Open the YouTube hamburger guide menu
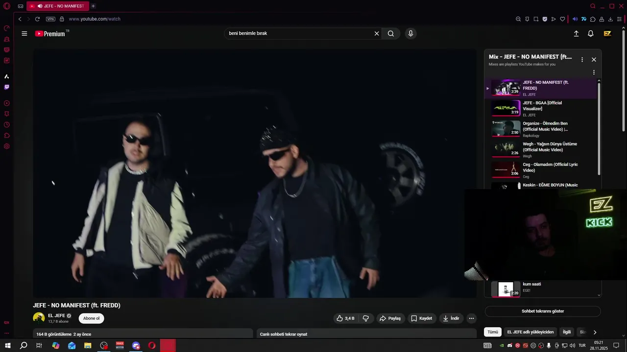 (24, 34)
